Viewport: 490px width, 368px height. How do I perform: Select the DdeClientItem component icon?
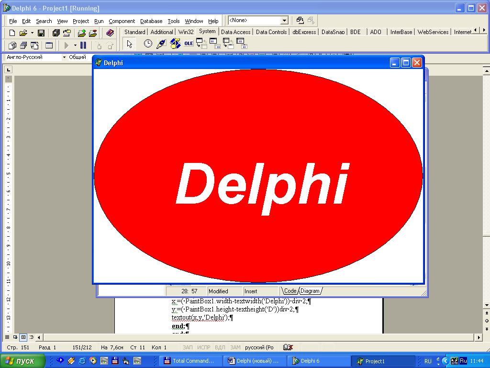215,44
